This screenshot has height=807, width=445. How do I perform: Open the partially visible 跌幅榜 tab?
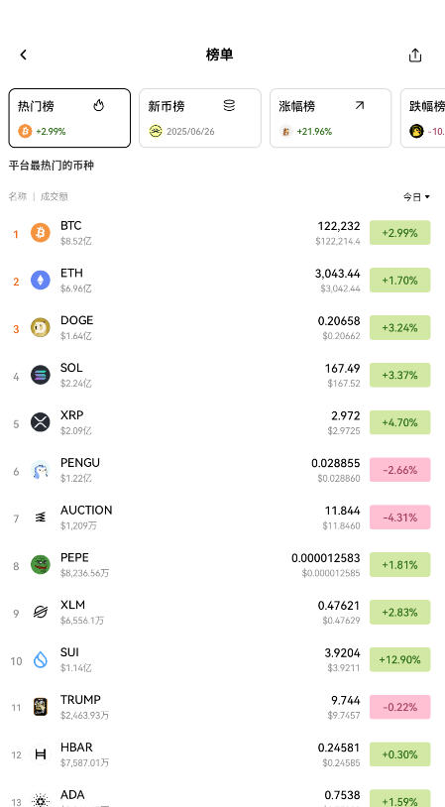pos(423,118)
